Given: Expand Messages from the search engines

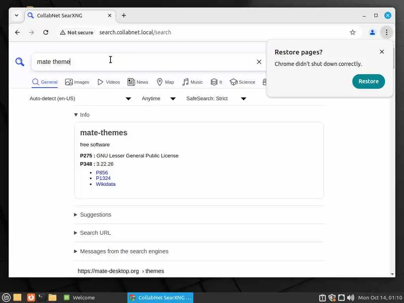Looking at the screenshot, I should 121,251.
